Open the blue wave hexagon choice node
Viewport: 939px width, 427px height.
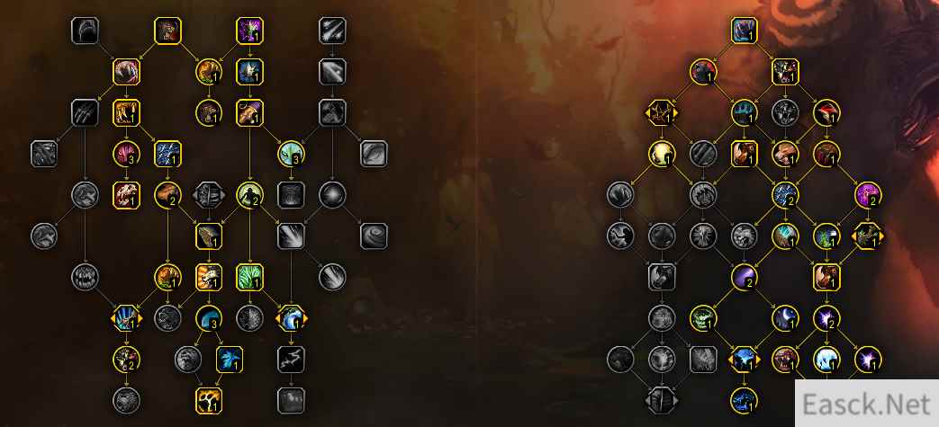[291, 318]
